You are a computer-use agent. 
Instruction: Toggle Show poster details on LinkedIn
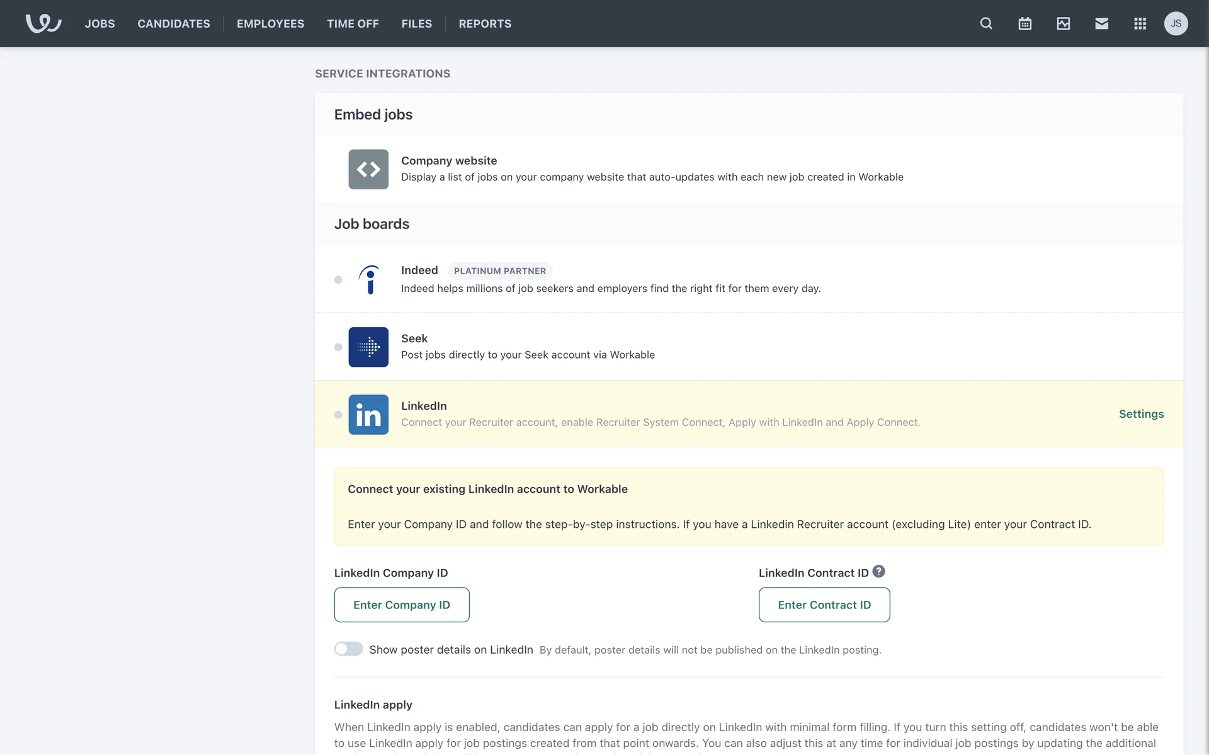click(348, 649)
